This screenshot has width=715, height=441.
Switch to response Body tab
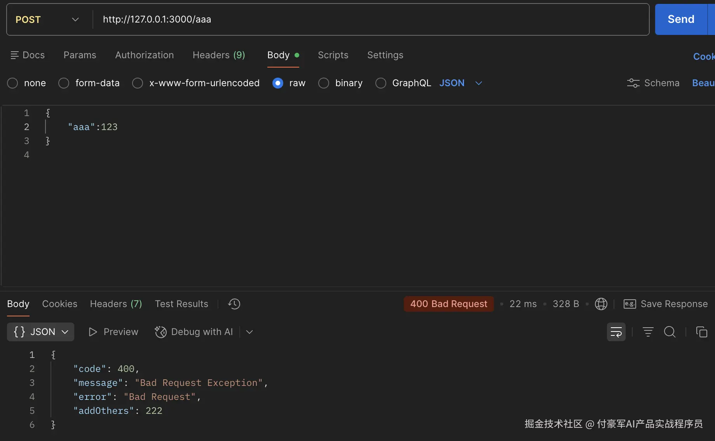click(18, 304)
